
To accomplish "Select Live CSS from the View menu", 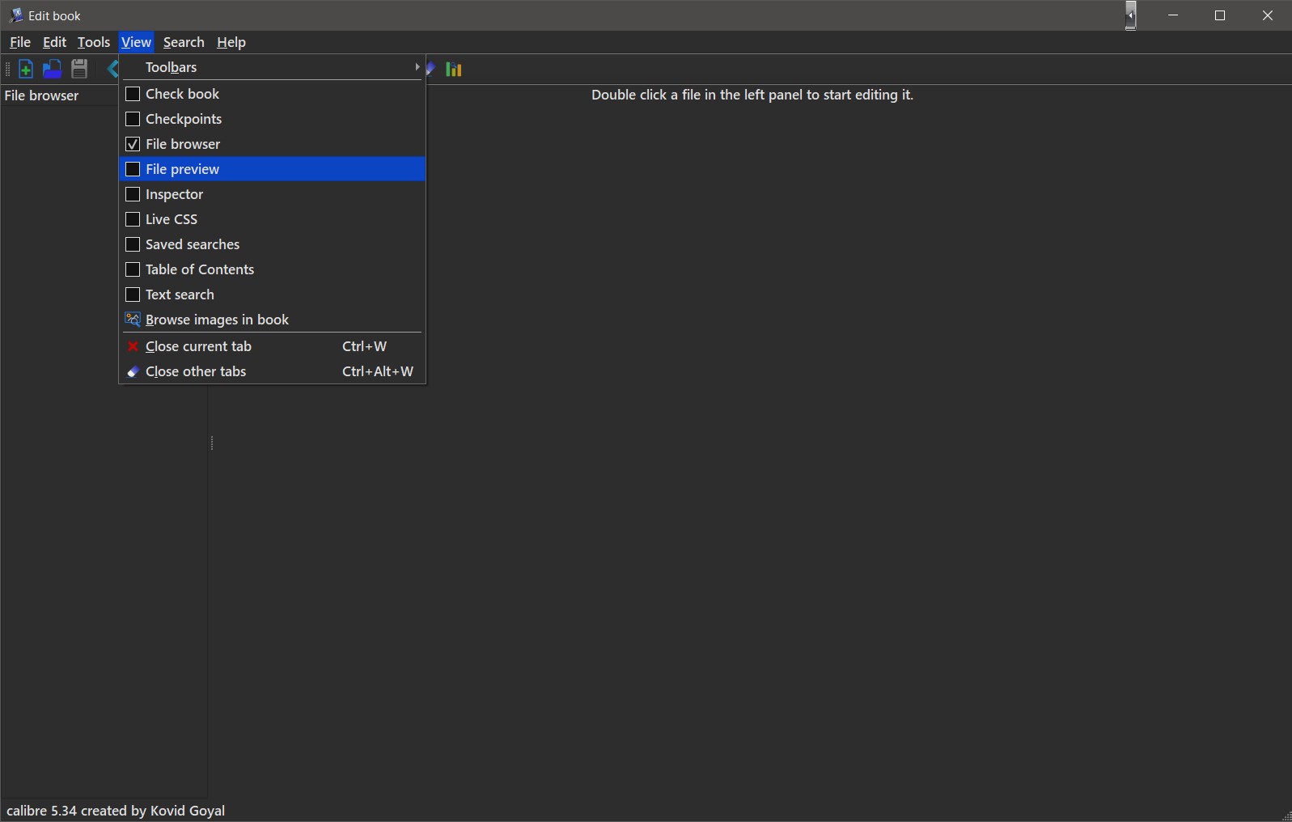I will (172, 219).
